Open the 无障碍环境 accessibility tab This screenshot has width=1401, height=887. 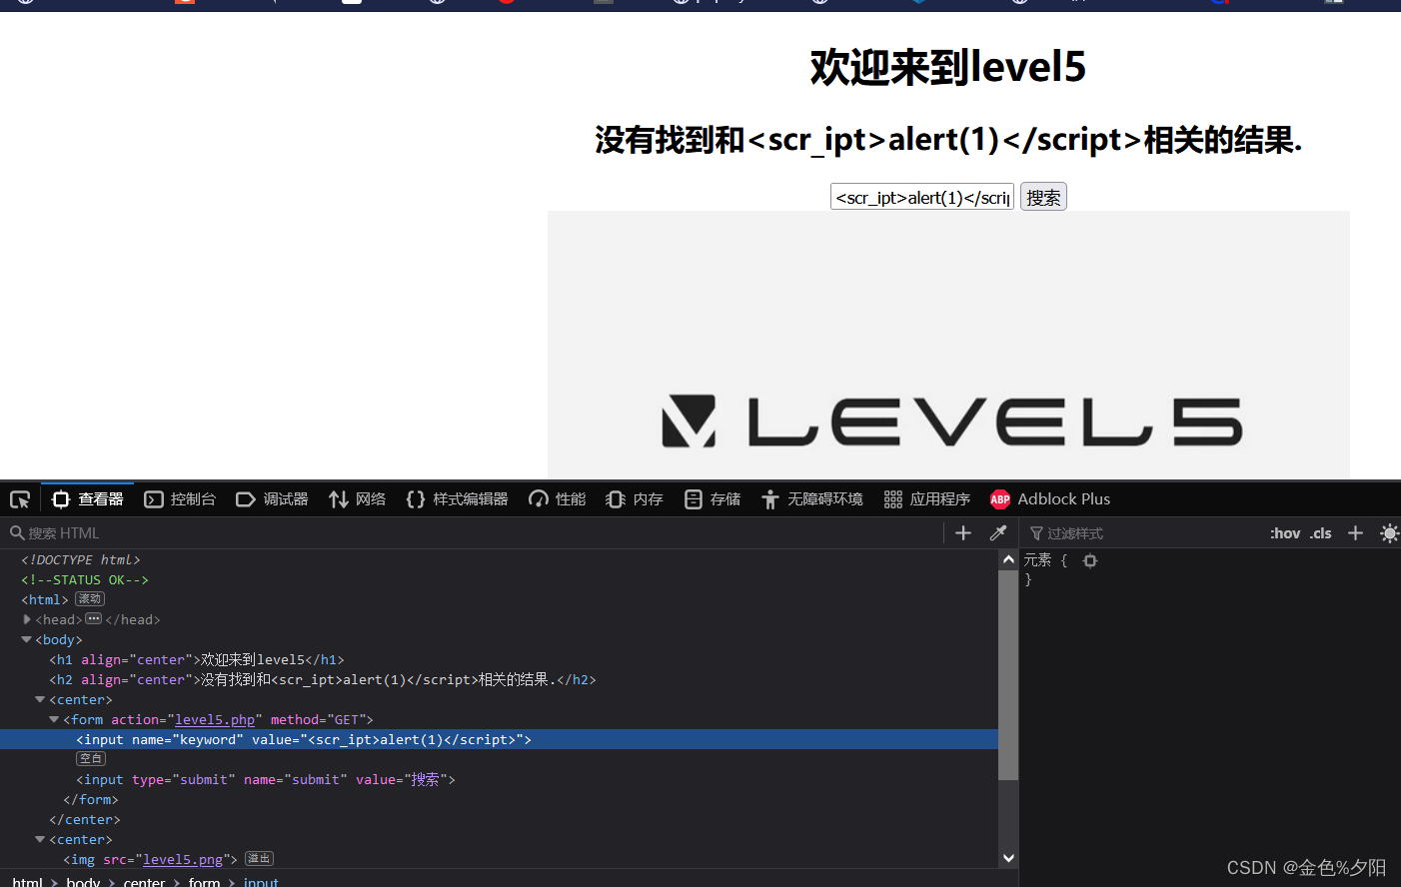point(811,499)
